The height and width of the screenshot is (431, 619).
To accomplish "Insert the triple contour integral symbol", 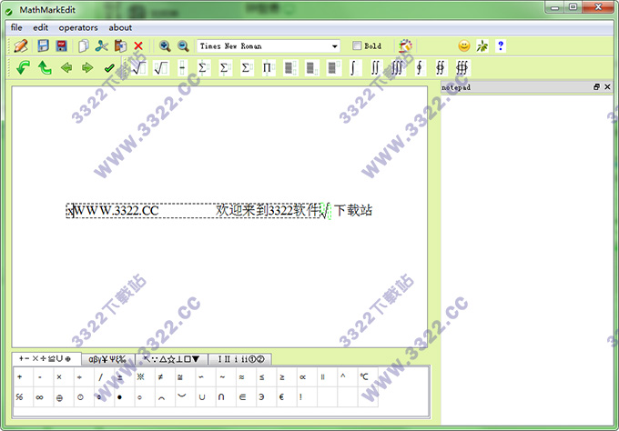I will 462,68.
